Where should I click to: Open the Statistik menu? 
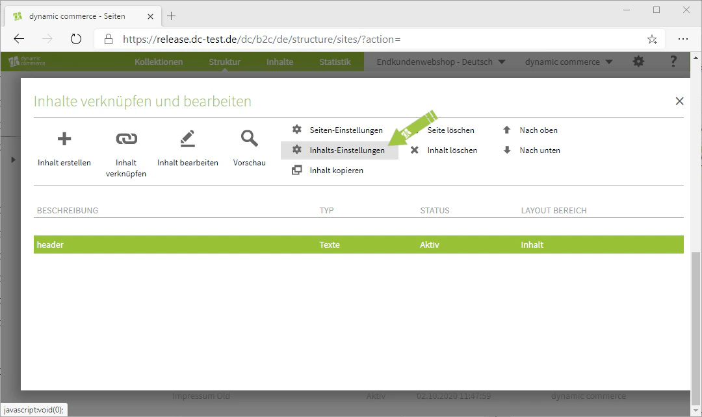pyautogui.click(x=335, y=62)
